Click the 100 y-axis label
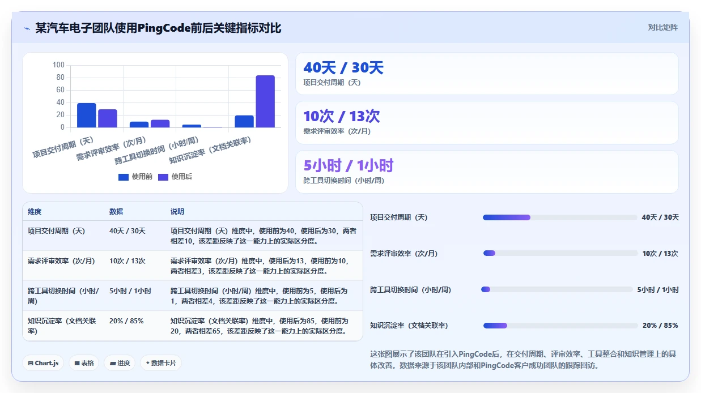The width and height of the screenshot is (701, 393). coord(58,65)
